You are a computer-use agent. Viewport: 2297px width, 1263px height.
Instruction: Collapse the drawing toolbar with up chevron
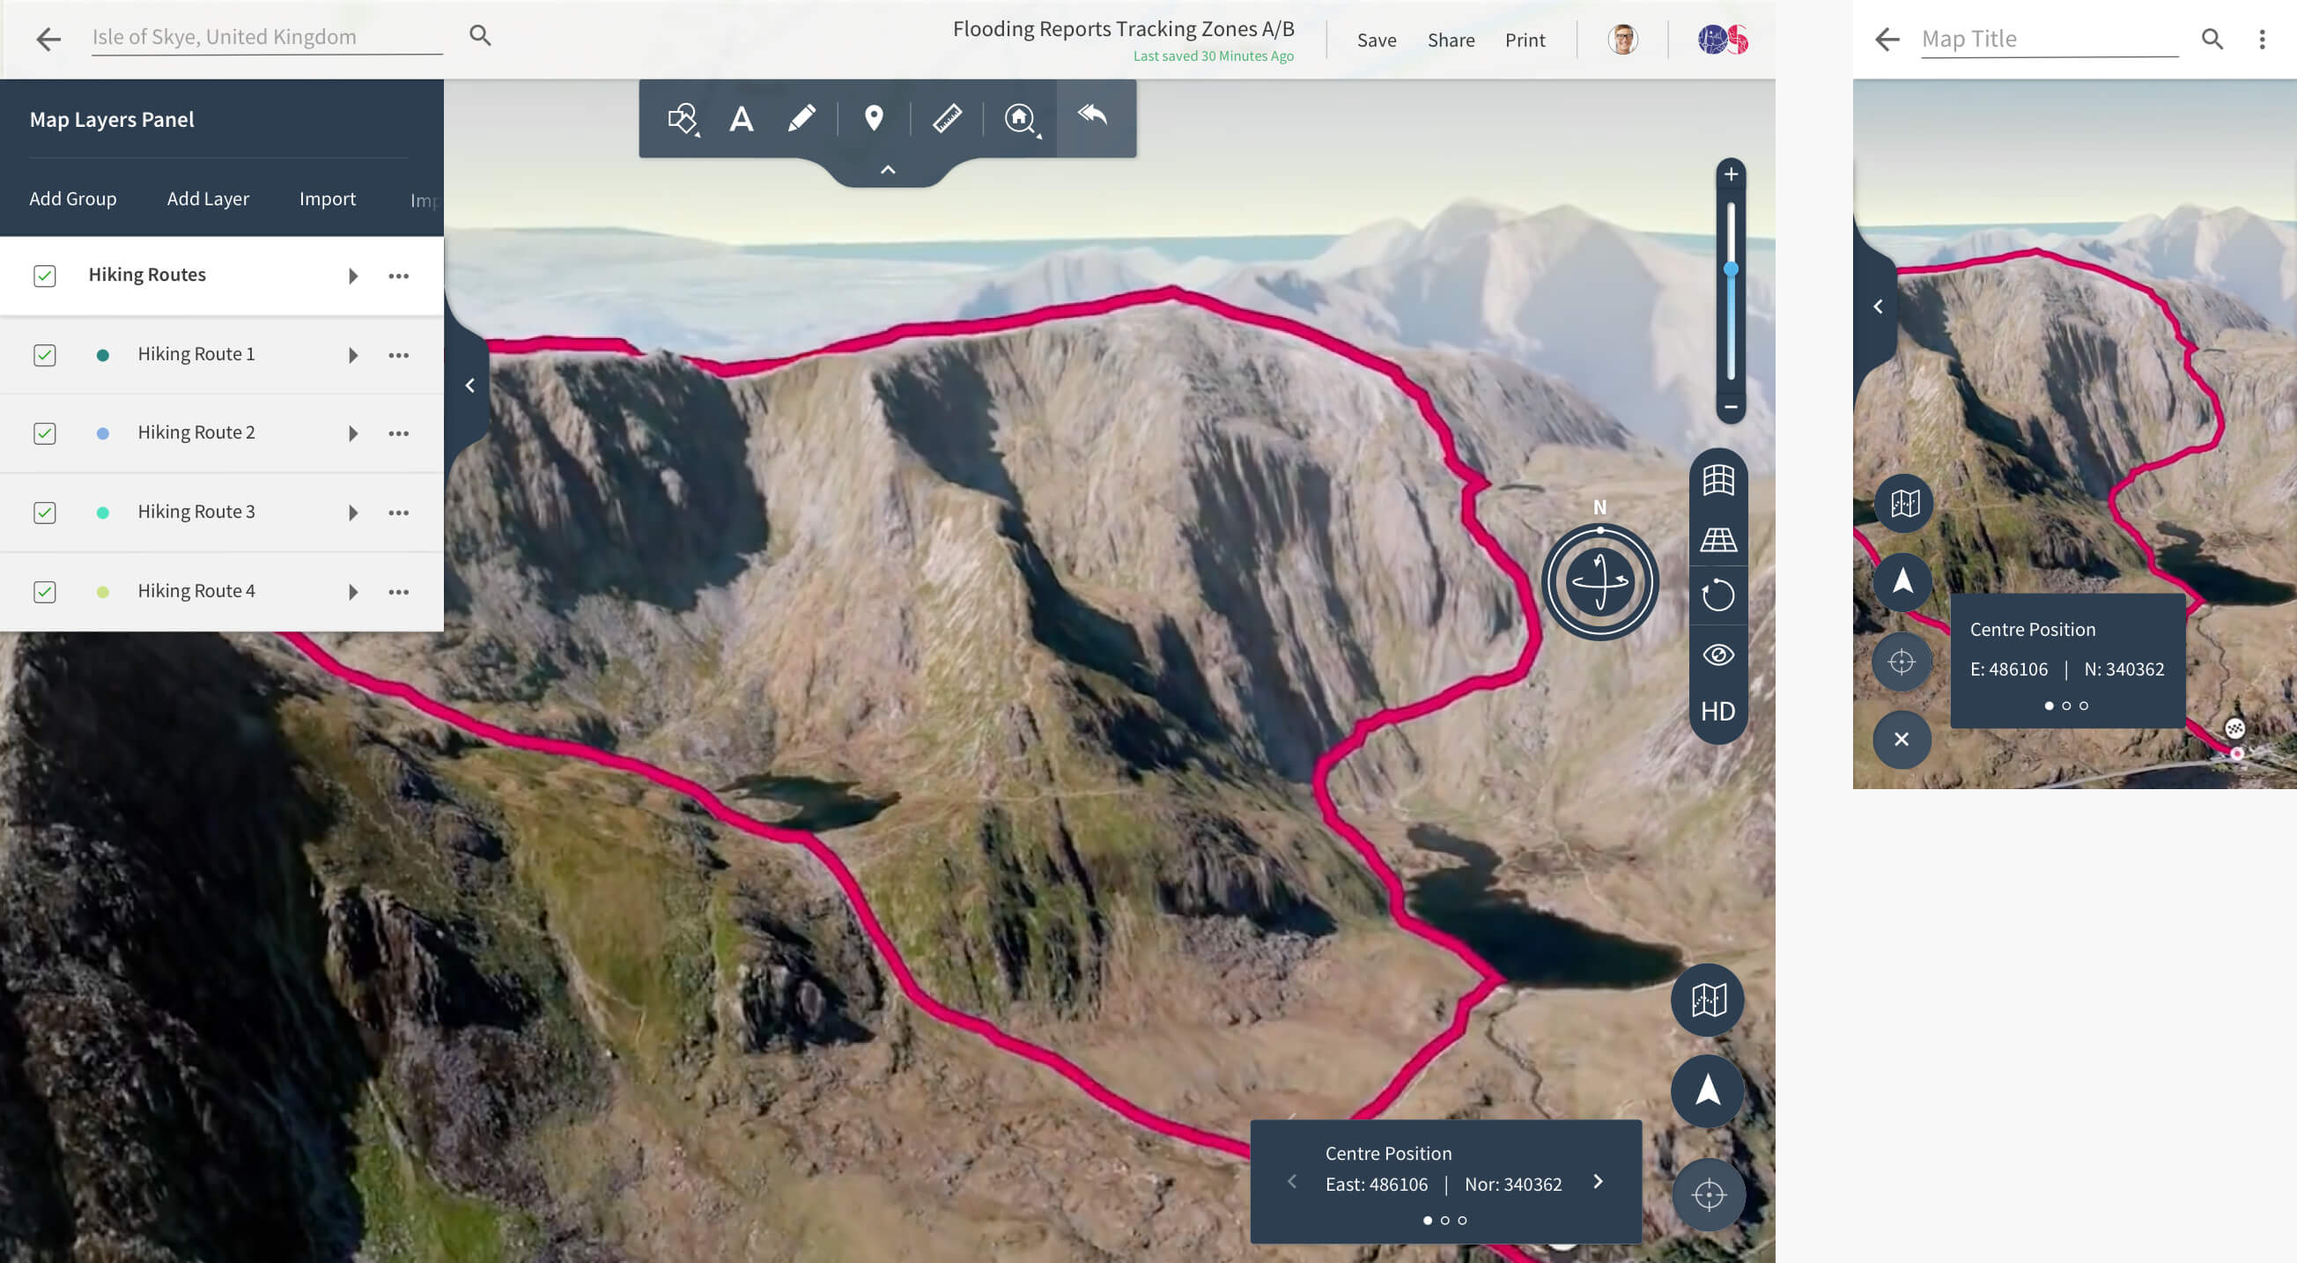pyautogui.click(x=887, y=169)
